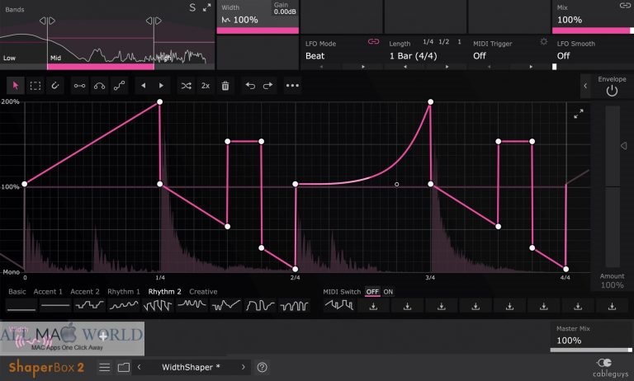Select next Length value
This screenshot has width=634, height=381.
coord(447,67)
